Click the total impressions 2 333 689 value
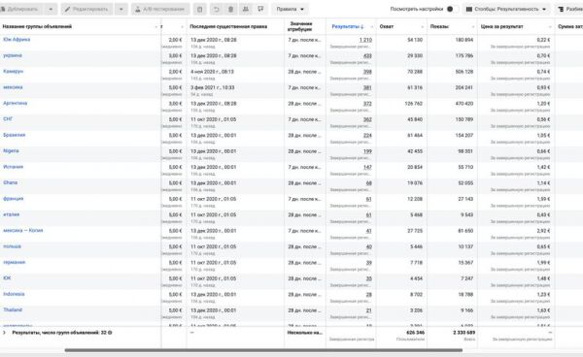583x357 pixels. [464, 333]
